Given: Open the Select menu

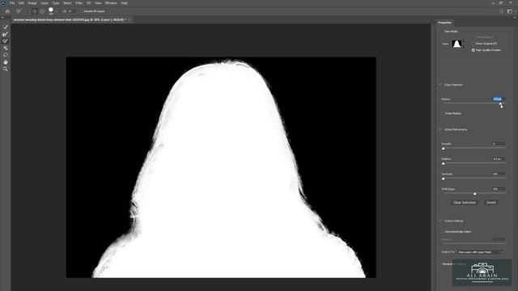Looking at the screenshot, I should (x=67, y=3).
